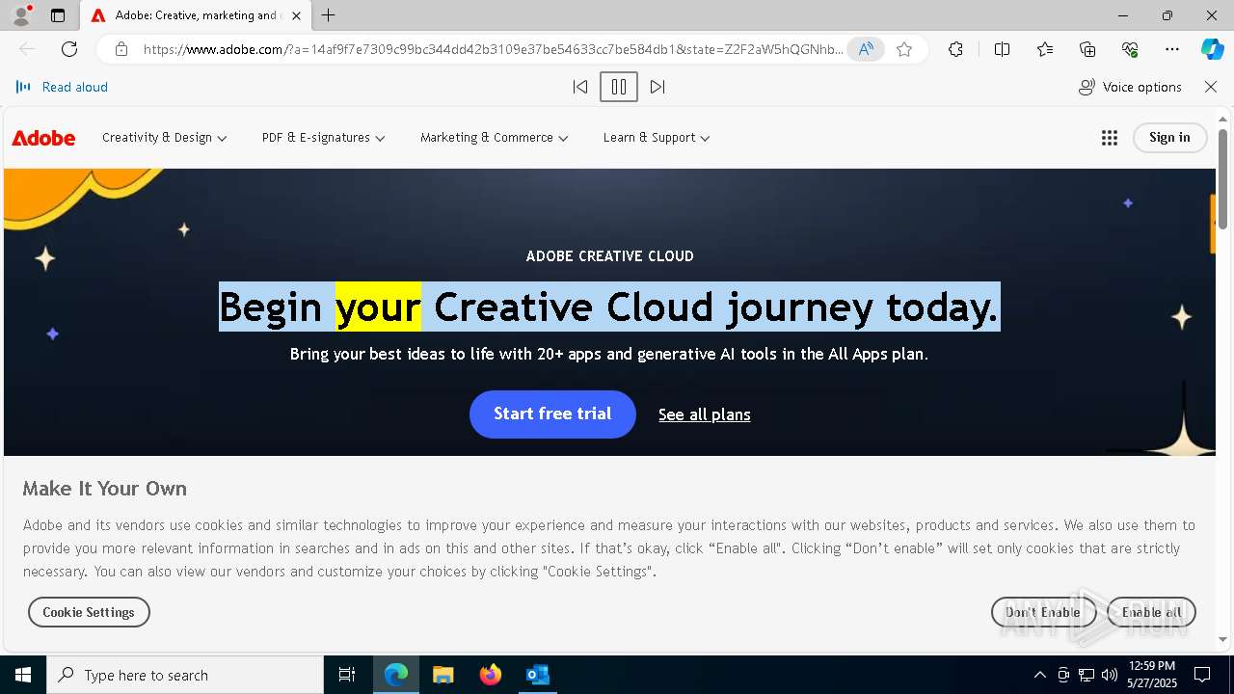This screenshot has height=694, width=1234.
Task: Toggle Read aloud icon in address bar
Action: coord(866,49)
